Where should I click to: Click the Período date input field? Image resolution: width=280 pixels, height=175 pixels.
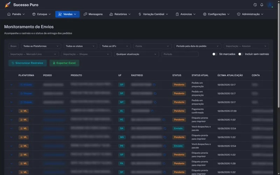pos(180,54)
